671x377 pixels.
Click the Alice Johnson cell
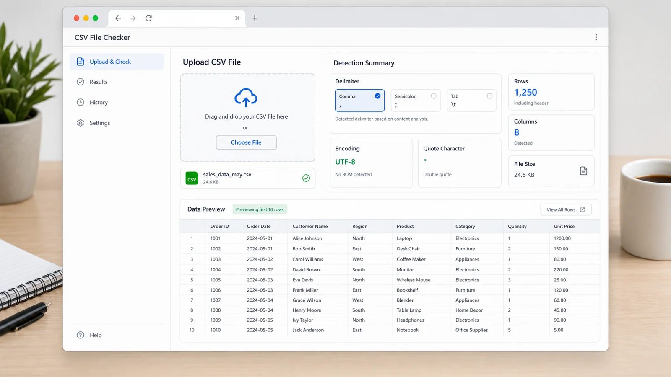[x=307, y=238]
